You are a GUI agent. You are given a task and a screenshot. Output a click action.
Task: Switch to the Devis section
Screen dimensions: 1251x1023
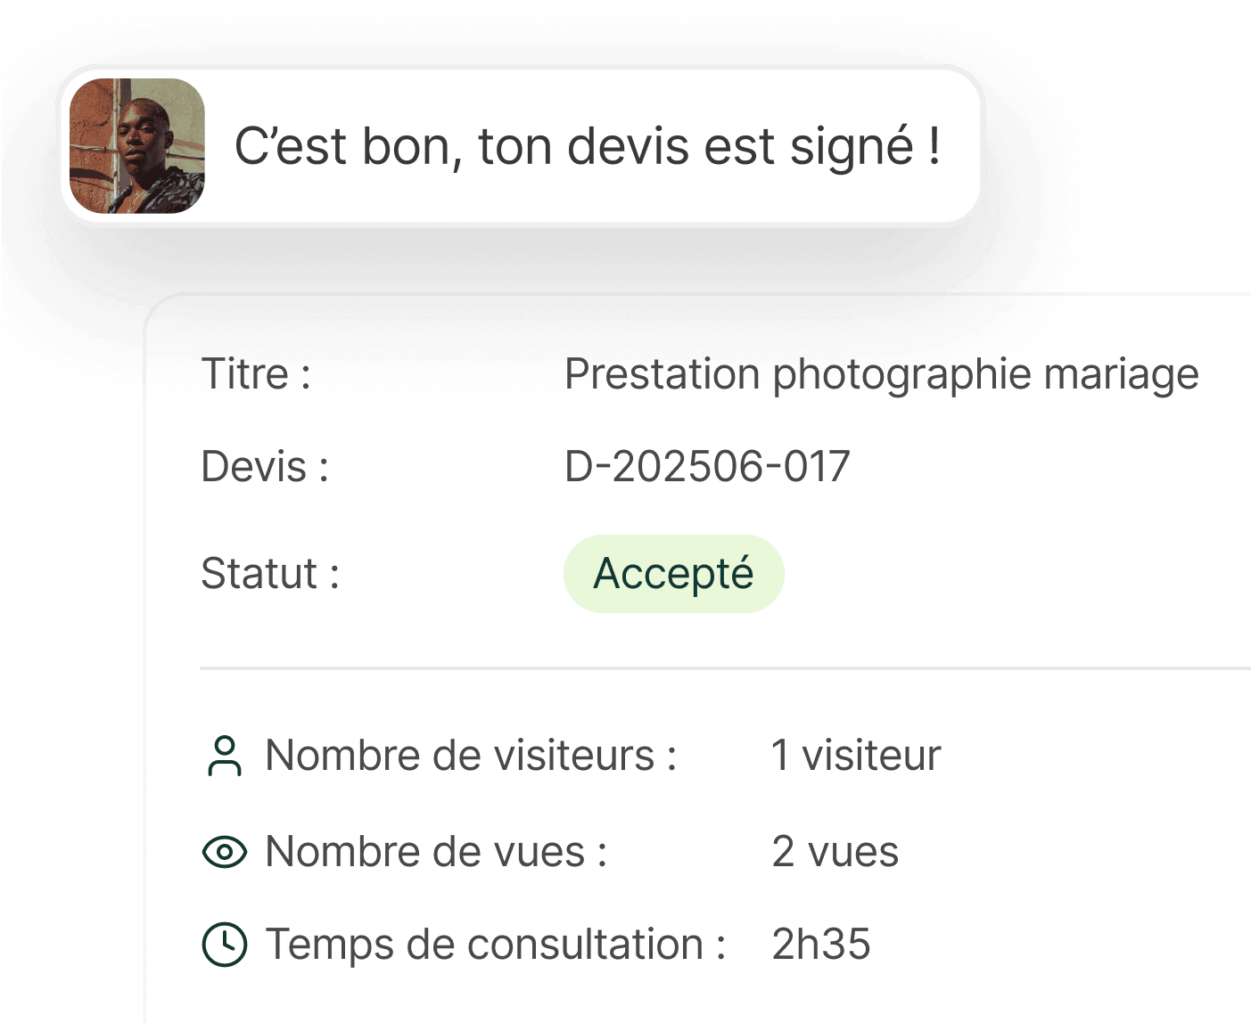coord(266,464)
